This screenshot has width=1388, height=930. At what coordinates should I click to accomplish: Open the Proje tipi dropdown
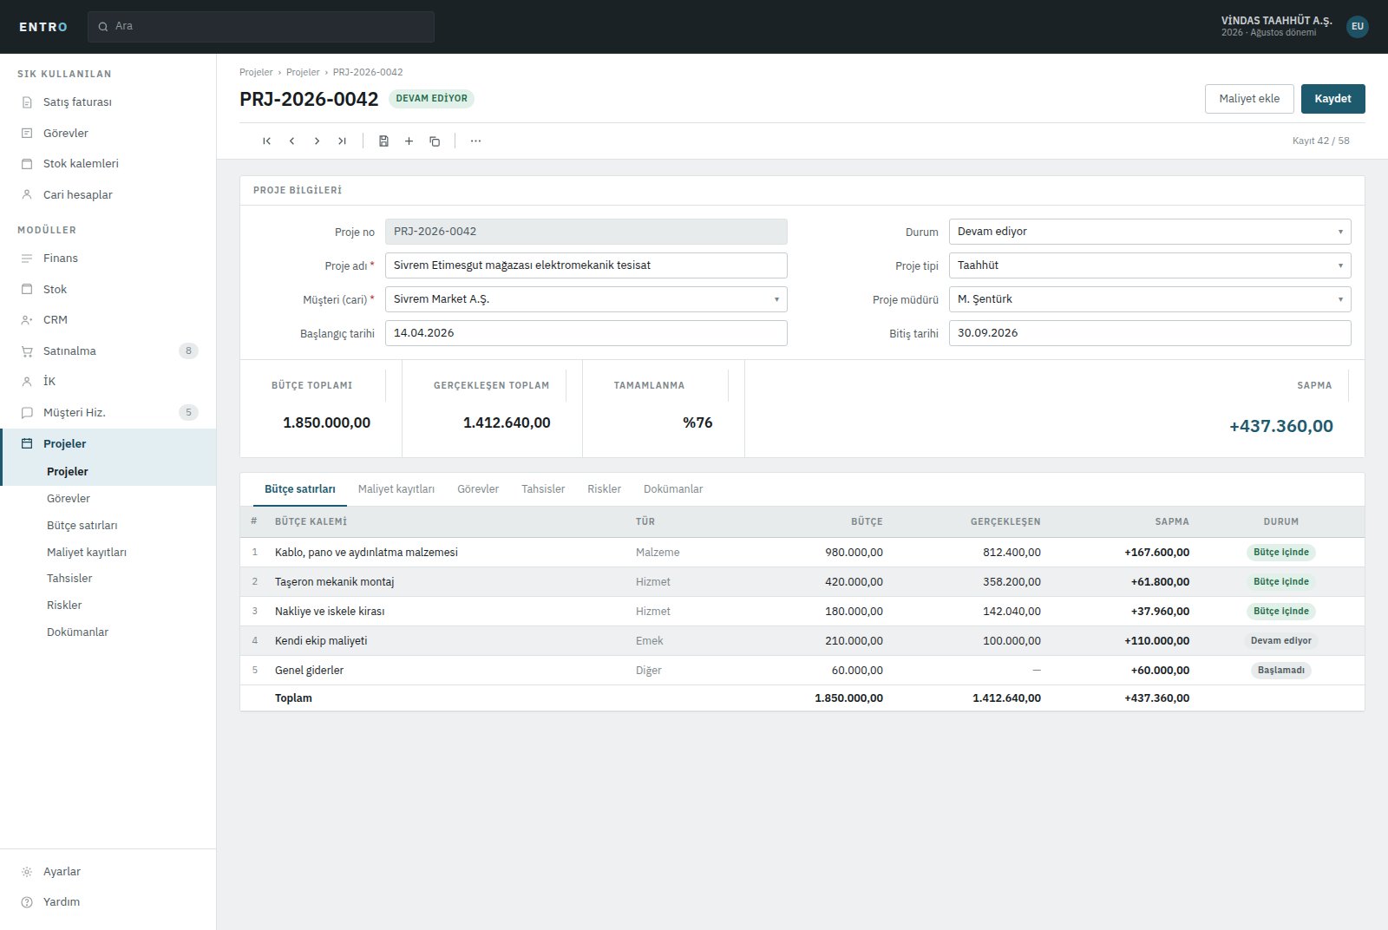(x=1149, y=265)
